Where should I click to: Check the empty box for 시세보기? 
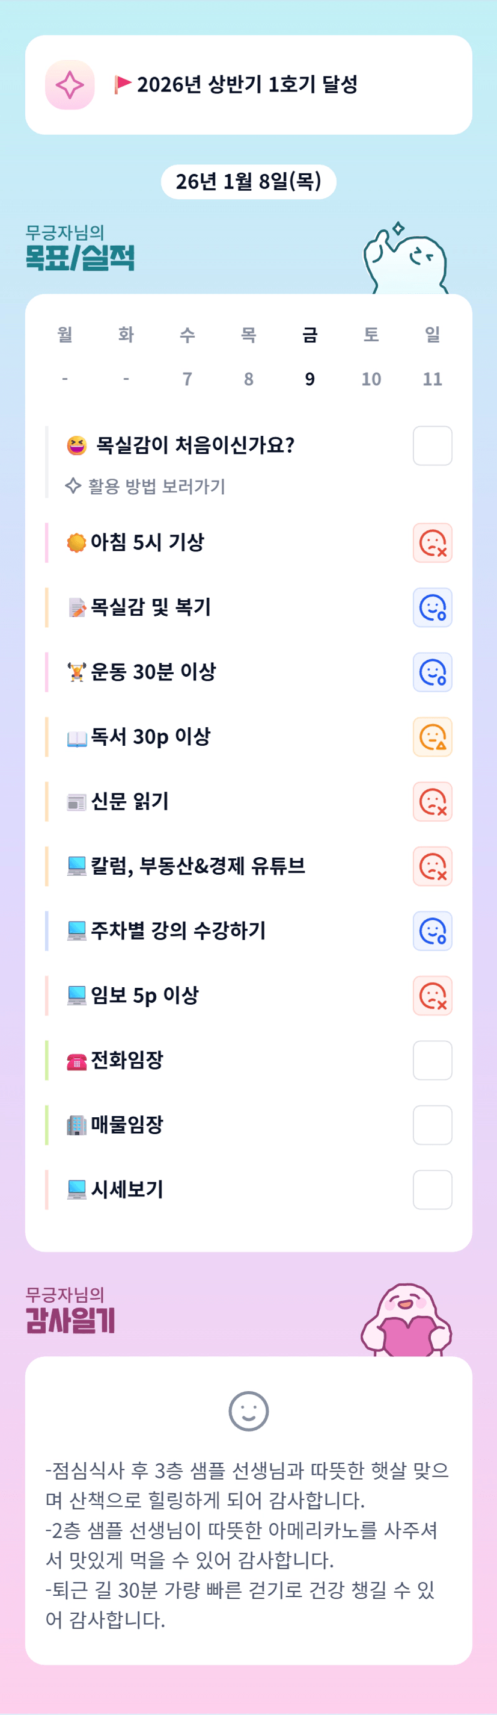433,1189
